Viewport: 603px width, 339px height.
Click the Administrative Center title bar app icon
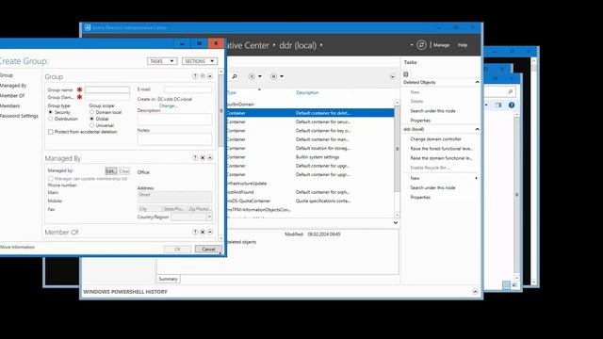[88, 27]
